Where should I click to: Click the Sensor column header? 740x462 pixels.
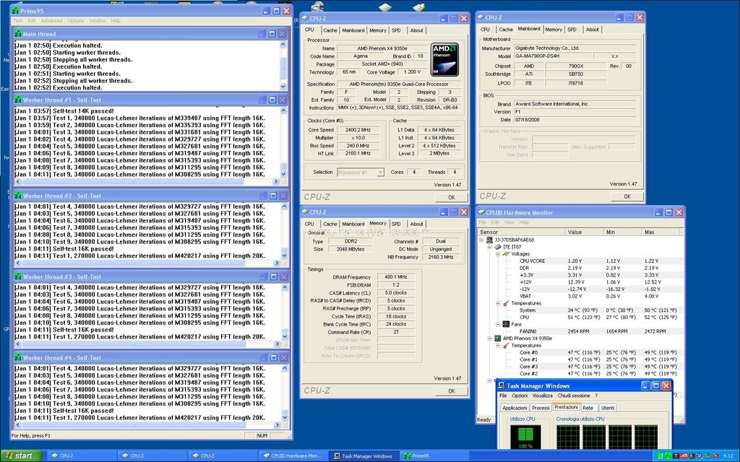coord(522,232)
